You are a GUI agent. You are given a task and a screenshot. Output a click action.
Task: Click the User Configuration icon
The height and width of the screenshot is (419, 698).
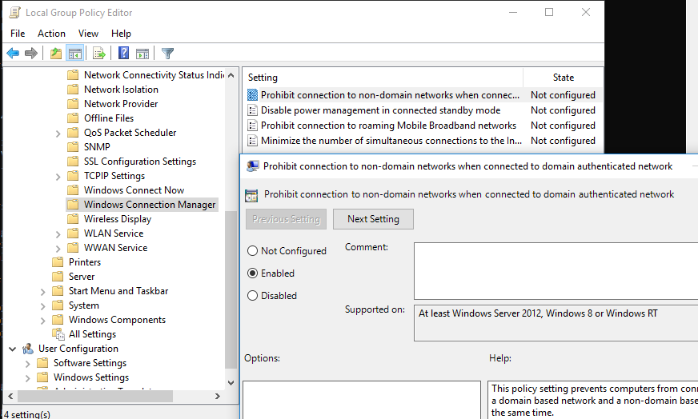tap(27, 349)
